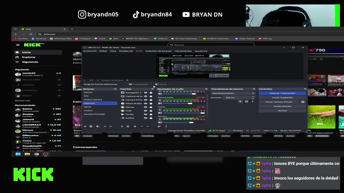Unlock the Audios source lock icon
The width and height of the screenshot is (344, 193).
point(151,118)
